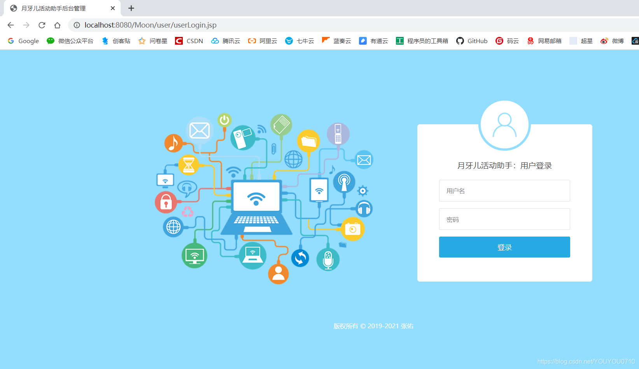Image resolution: width=639 pixels, height=369 pixels.
Task: Reload the current page
Action: coord(42,25)
